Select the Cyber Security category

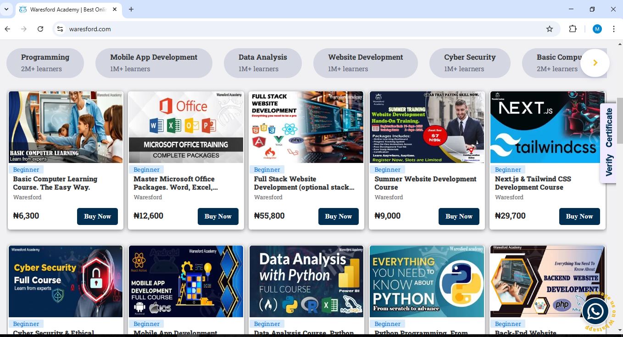click(470, 63)
